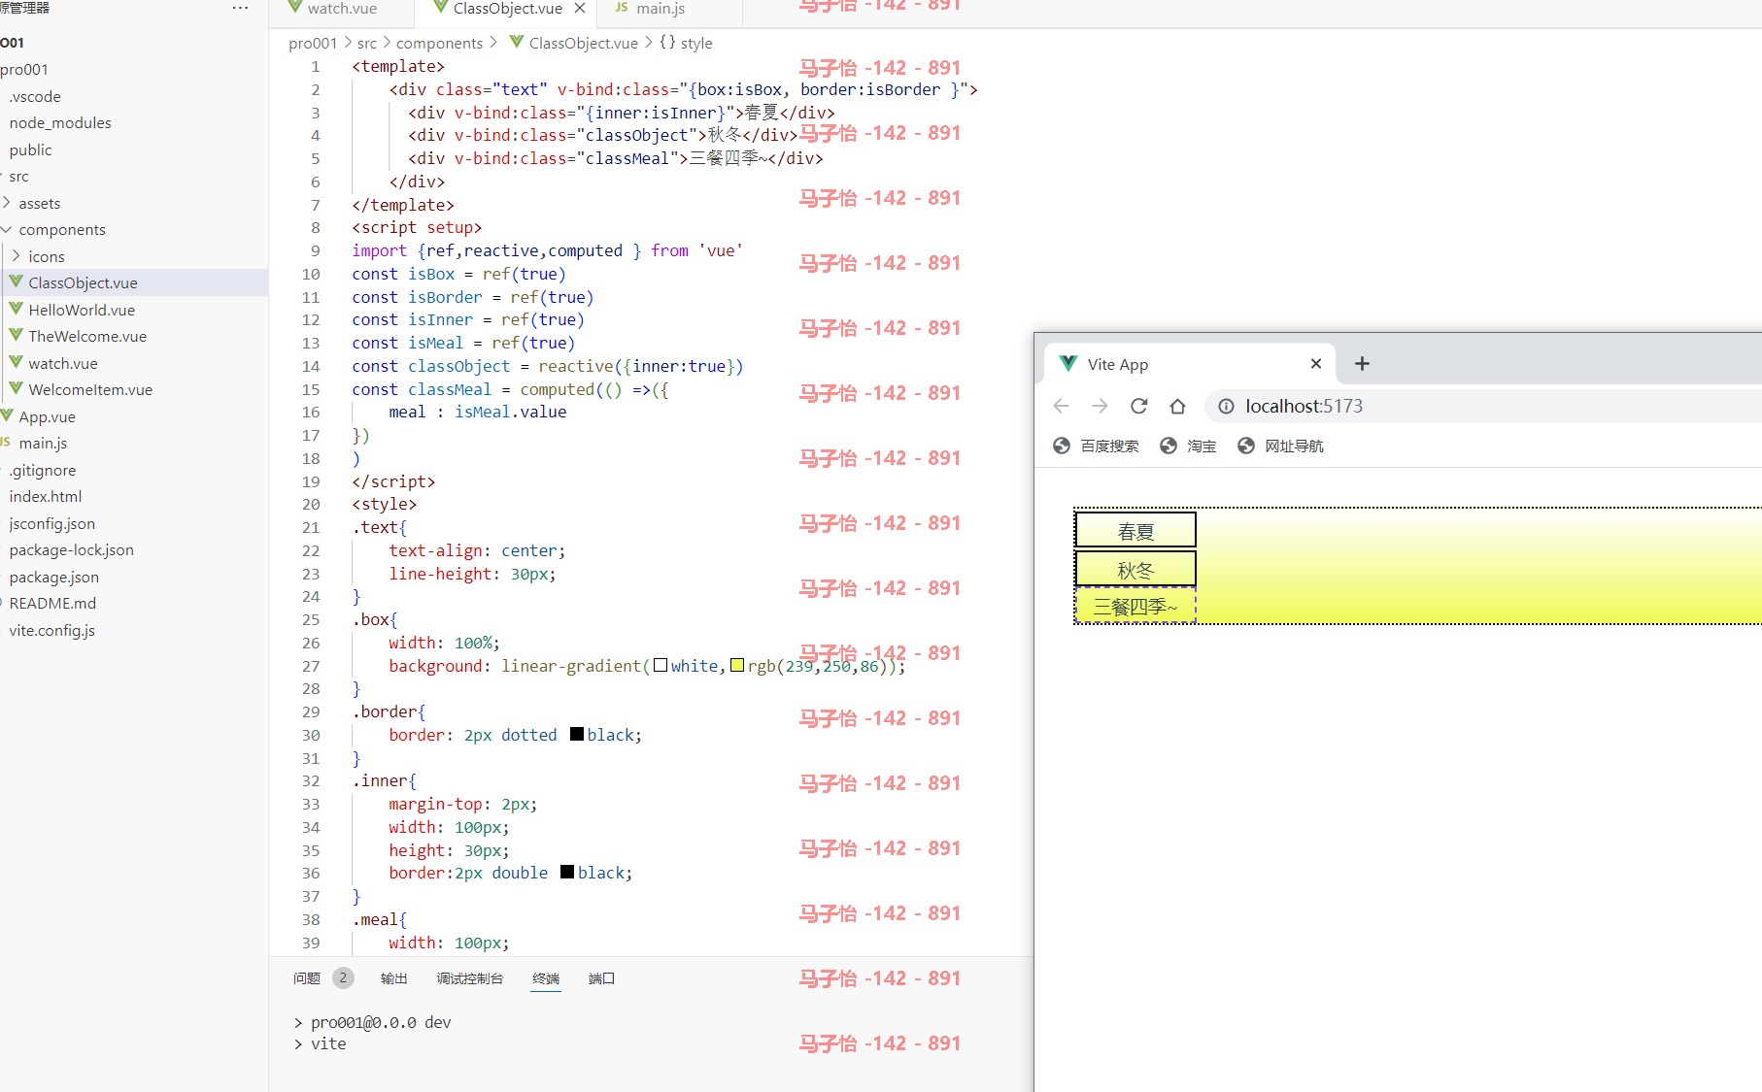This screenshot has width=1762, height=1092.
Task: Open the 端口 ports panel tab
Action: tap(601, 978)
